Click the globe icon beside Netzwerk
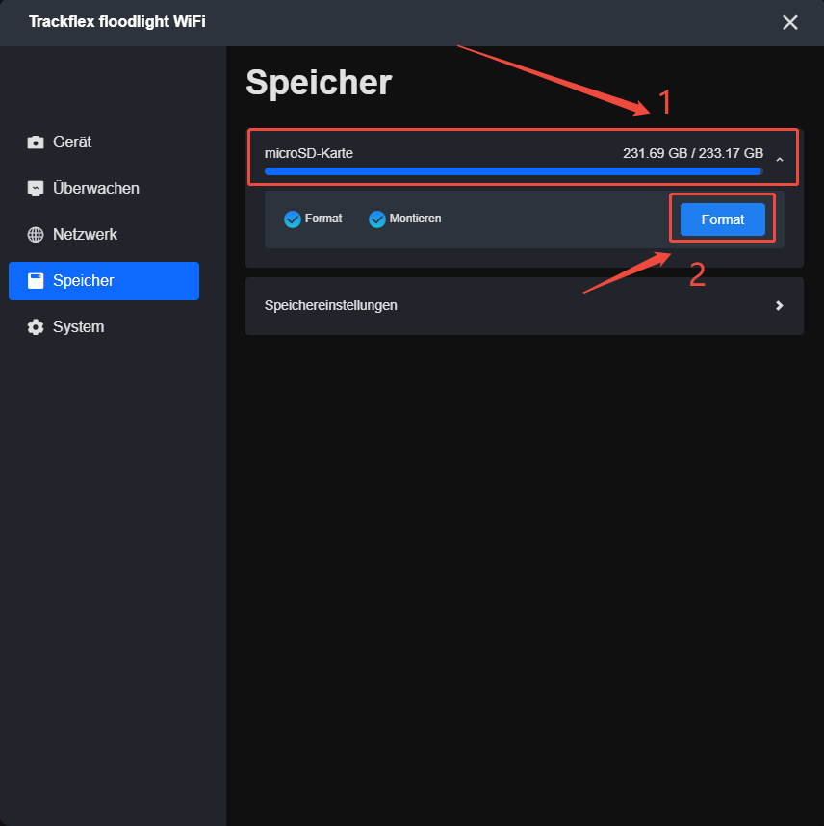The height and width of the screenshot is (826, 824). coord(36,235)
